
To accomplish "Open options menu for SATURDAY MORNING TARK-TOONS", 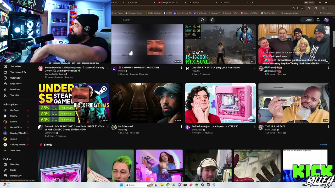I will pyautogui.click(x=181, y=68).
